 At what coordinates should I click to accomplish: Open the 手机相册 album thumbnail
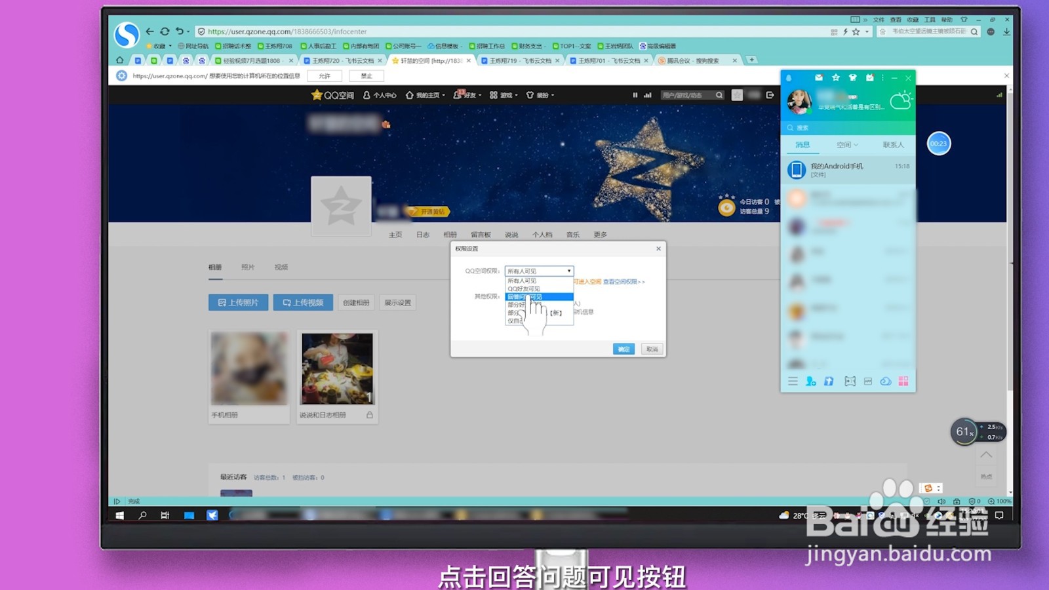coord(248,368)
